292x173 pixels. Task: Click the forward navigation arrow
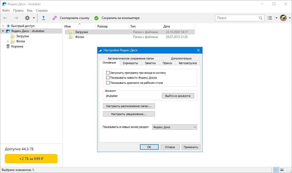(x=16, y=18)
